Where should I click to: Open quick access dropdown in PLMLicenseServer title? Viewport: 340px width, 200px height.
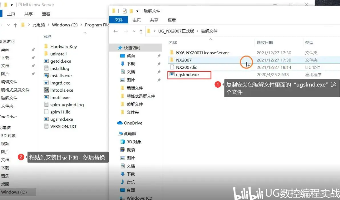12,5
